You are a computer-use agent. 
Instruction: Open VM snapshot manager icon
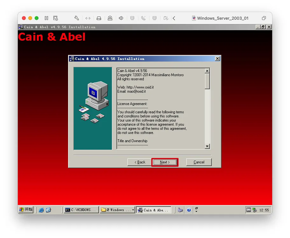point(55,18)
